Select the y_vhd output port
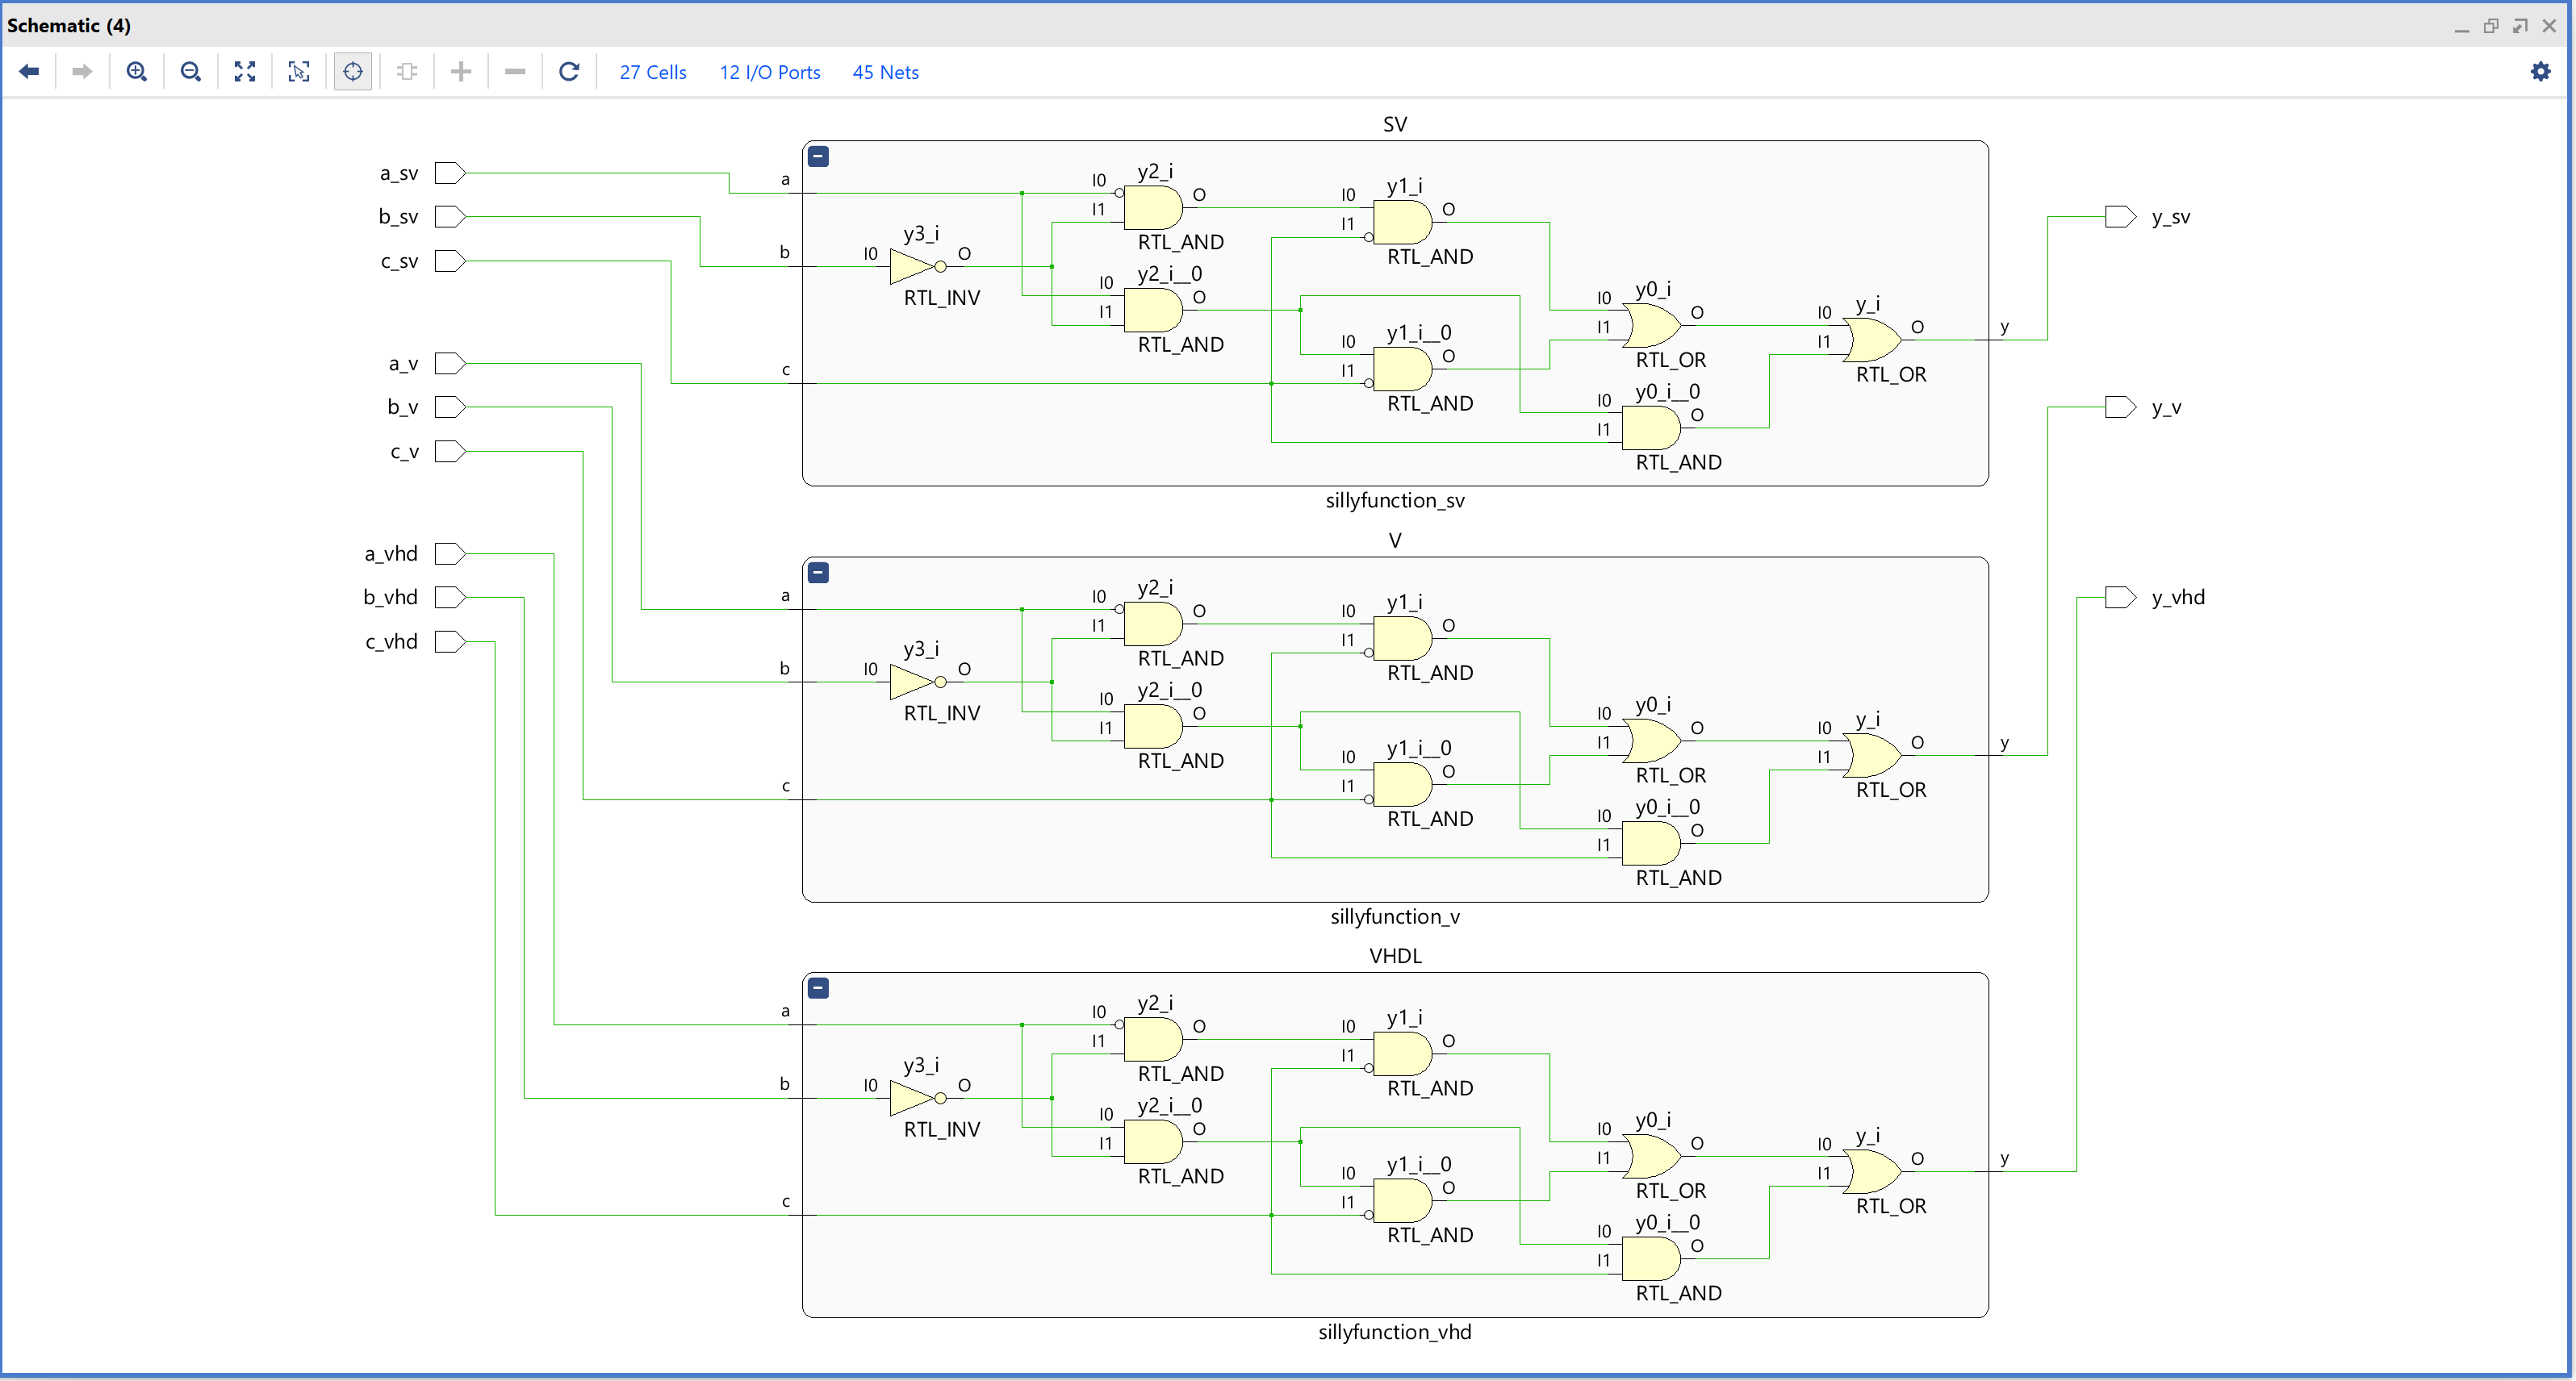The height and width of the screenshot is (1381, 2576). [x=2119, y=598]
